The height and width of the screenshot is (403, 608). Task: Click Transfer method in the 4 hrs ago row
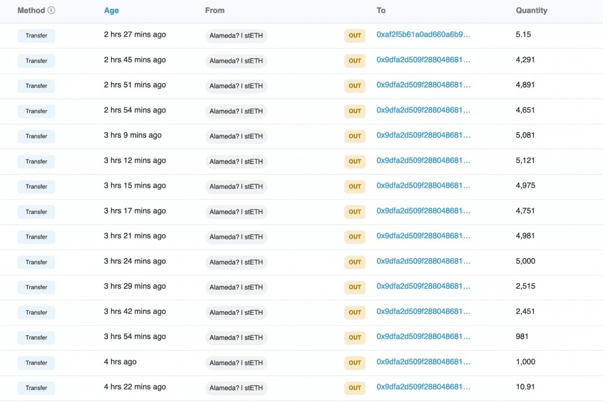36,363
